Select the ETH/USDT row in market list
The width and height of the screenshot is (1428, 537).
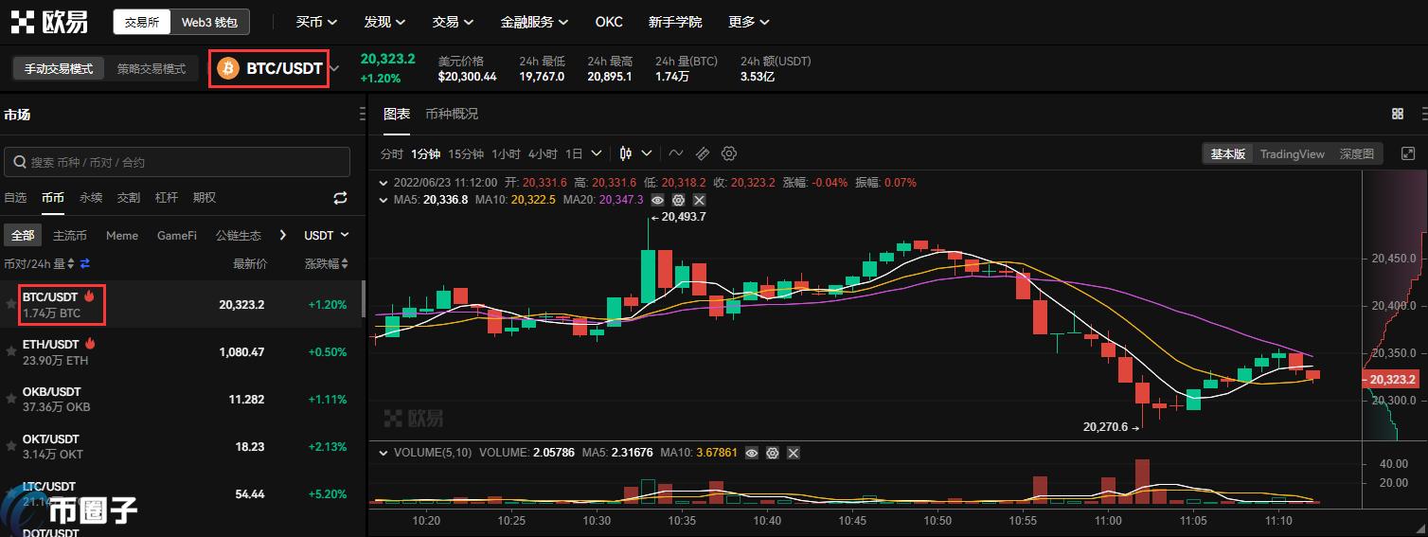tap(181, 351)
